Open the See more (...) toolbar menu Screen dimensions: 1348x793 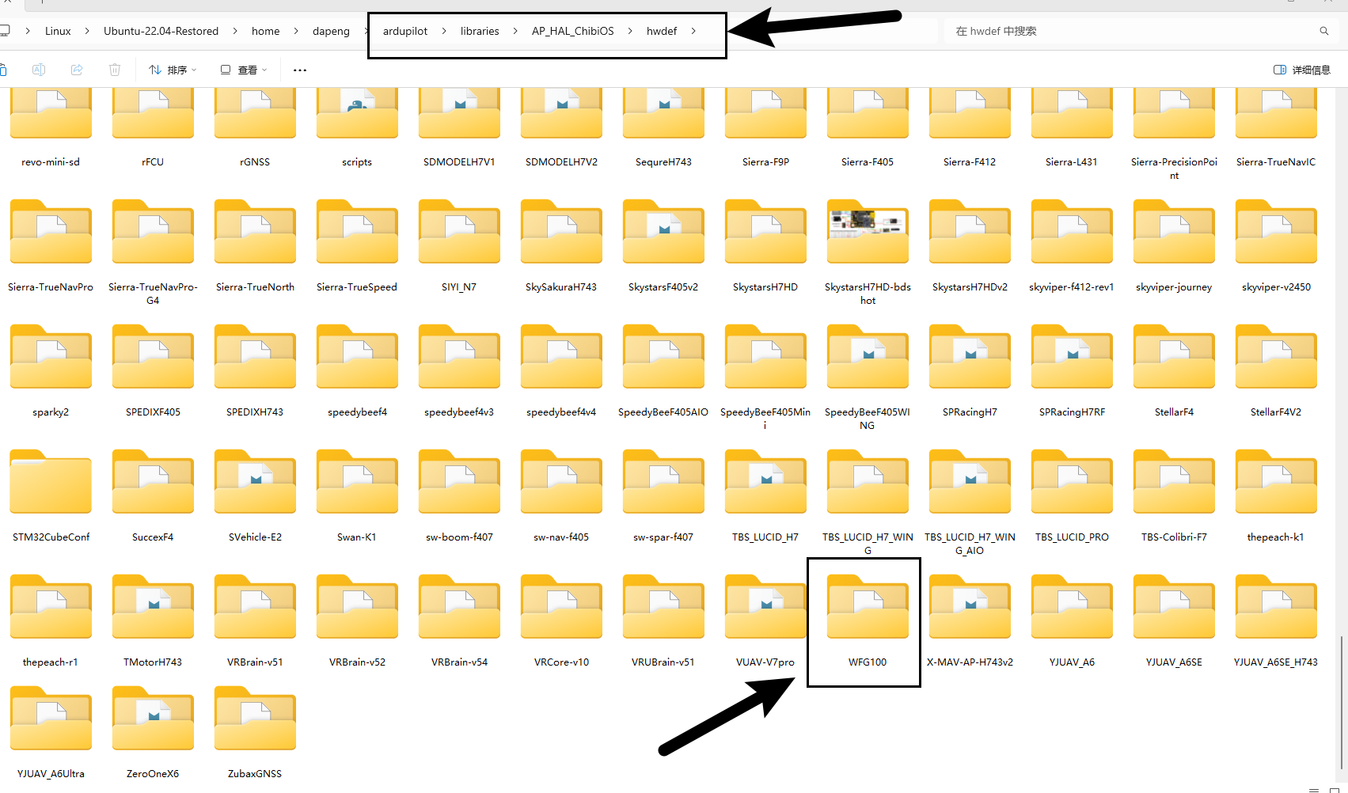click(x=299, y=70)
